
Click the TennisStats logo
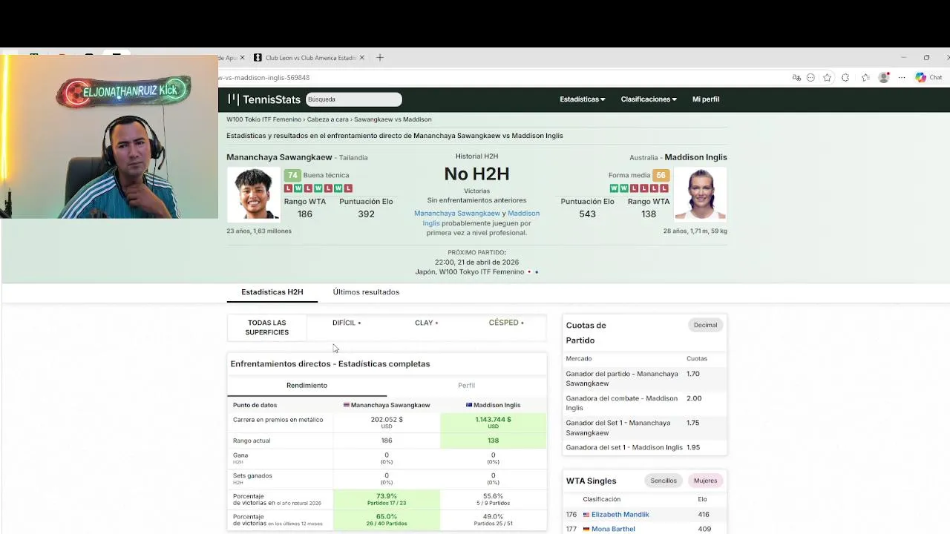(264, 99)
